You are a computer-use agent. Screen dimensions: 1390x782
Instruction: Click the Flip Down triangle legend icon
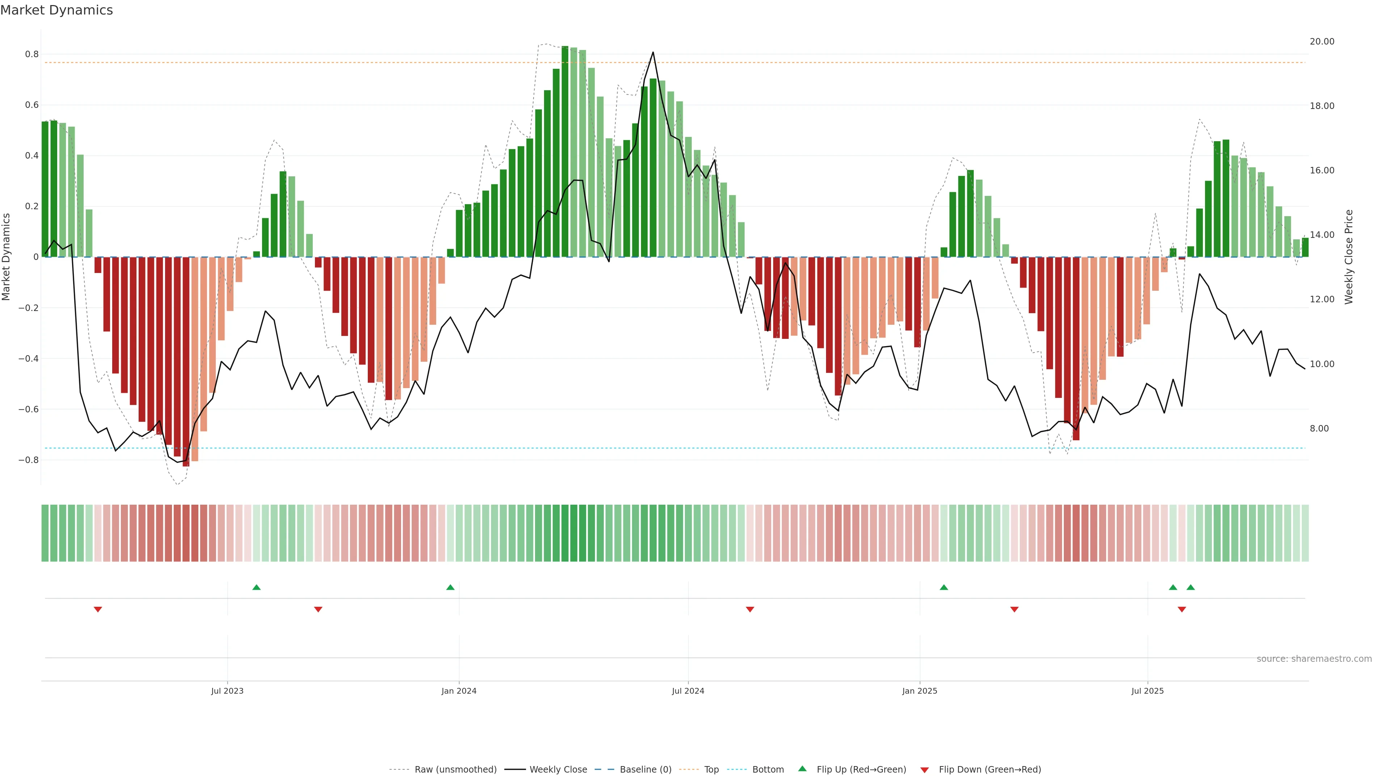924,770
